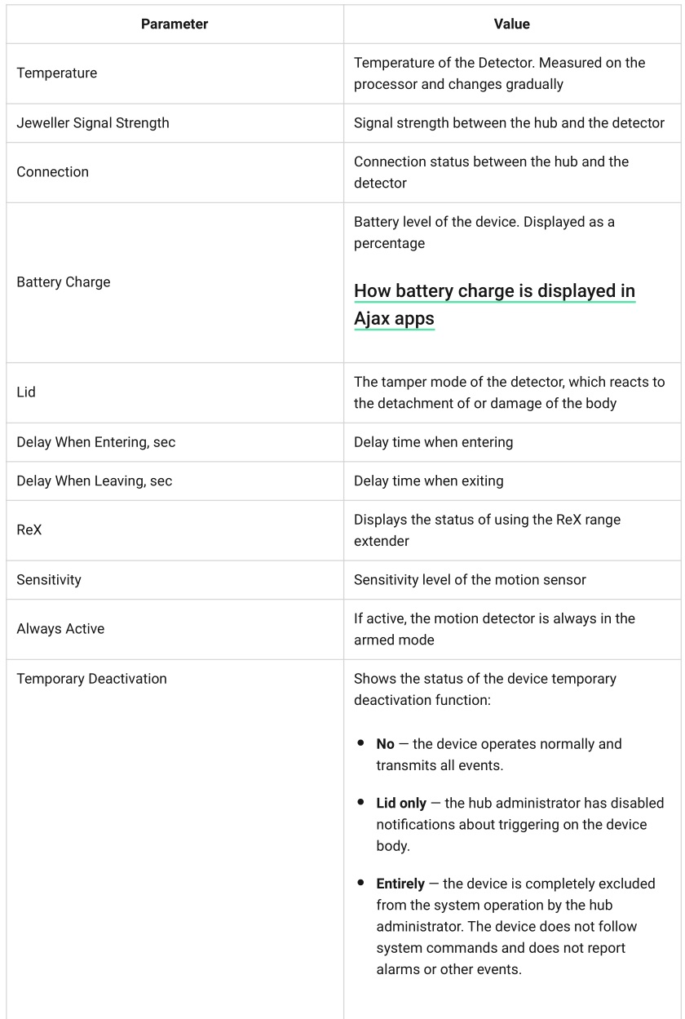Click the bold 'Entirely' bullet item
Image resolution: width=685 pixels, height=1019 pixels.
coord(400,884)
